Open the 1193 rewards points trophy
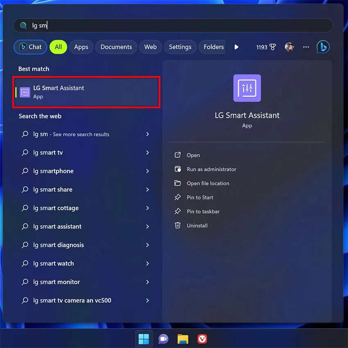This screenshot has height=348, width=348. coord(266,47)
